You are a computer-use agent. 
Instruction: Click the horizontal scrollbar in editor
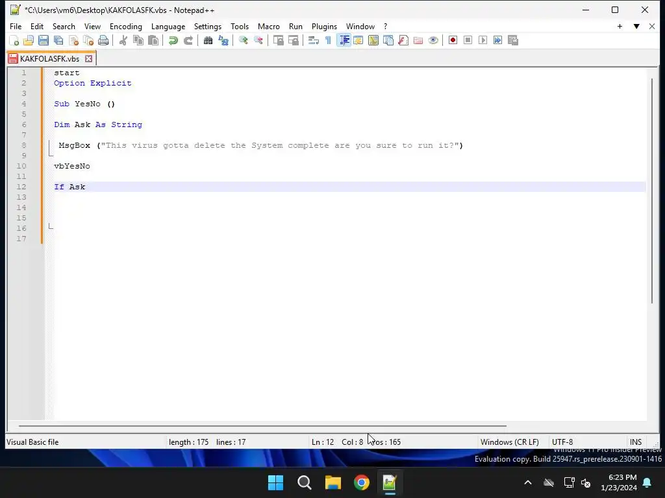(262, 425)
